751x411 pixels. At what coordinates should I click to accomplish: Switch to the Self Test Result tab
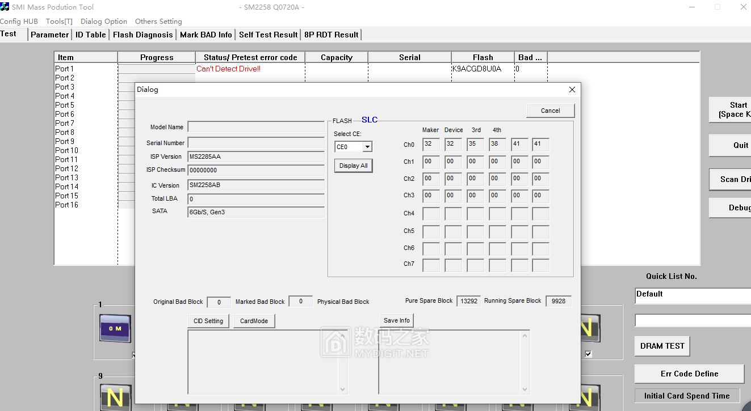(268, 35)
